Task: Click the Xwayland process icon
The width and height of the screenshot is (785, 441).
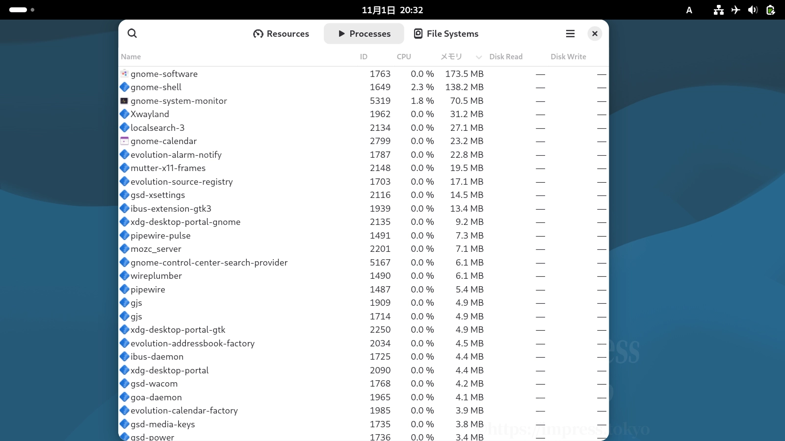Action: tap(125, 114)
